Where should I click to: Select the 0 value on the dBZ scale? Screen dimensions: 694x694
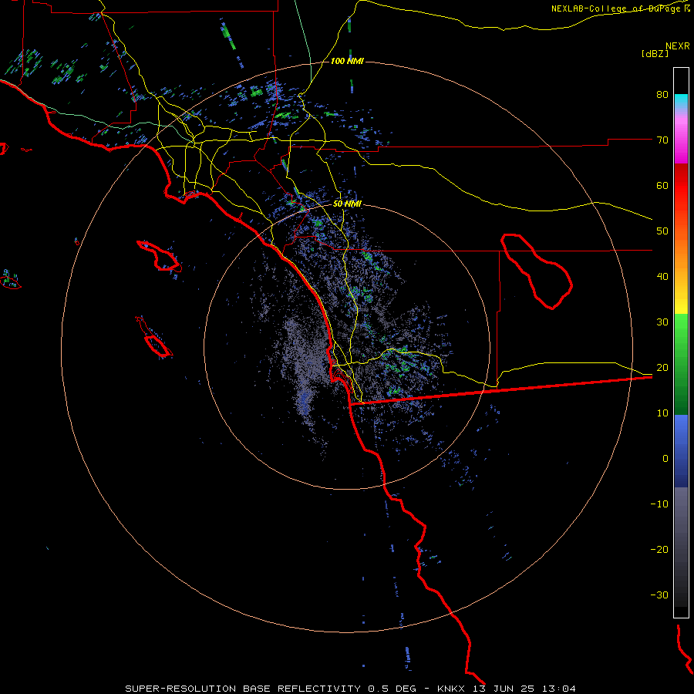tap(665, 459)
